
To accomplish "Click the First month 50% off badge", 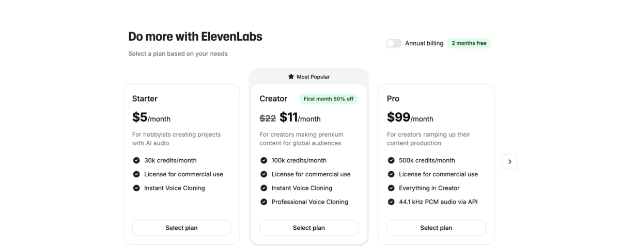I will click(x=329, y=99).
